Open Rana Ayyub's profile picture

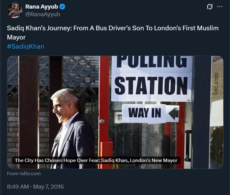[15, 10]
